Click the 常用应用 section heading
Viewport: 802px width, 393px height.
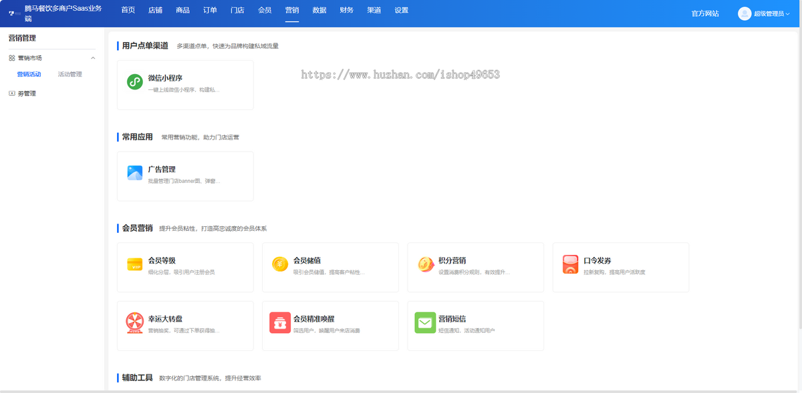point(137,137)
